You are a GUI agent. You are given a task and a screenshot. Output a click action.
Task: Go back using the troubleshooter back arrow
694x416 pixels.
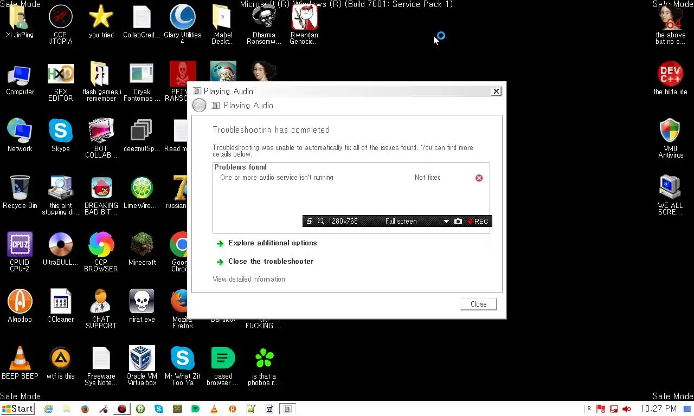[200, 105]
